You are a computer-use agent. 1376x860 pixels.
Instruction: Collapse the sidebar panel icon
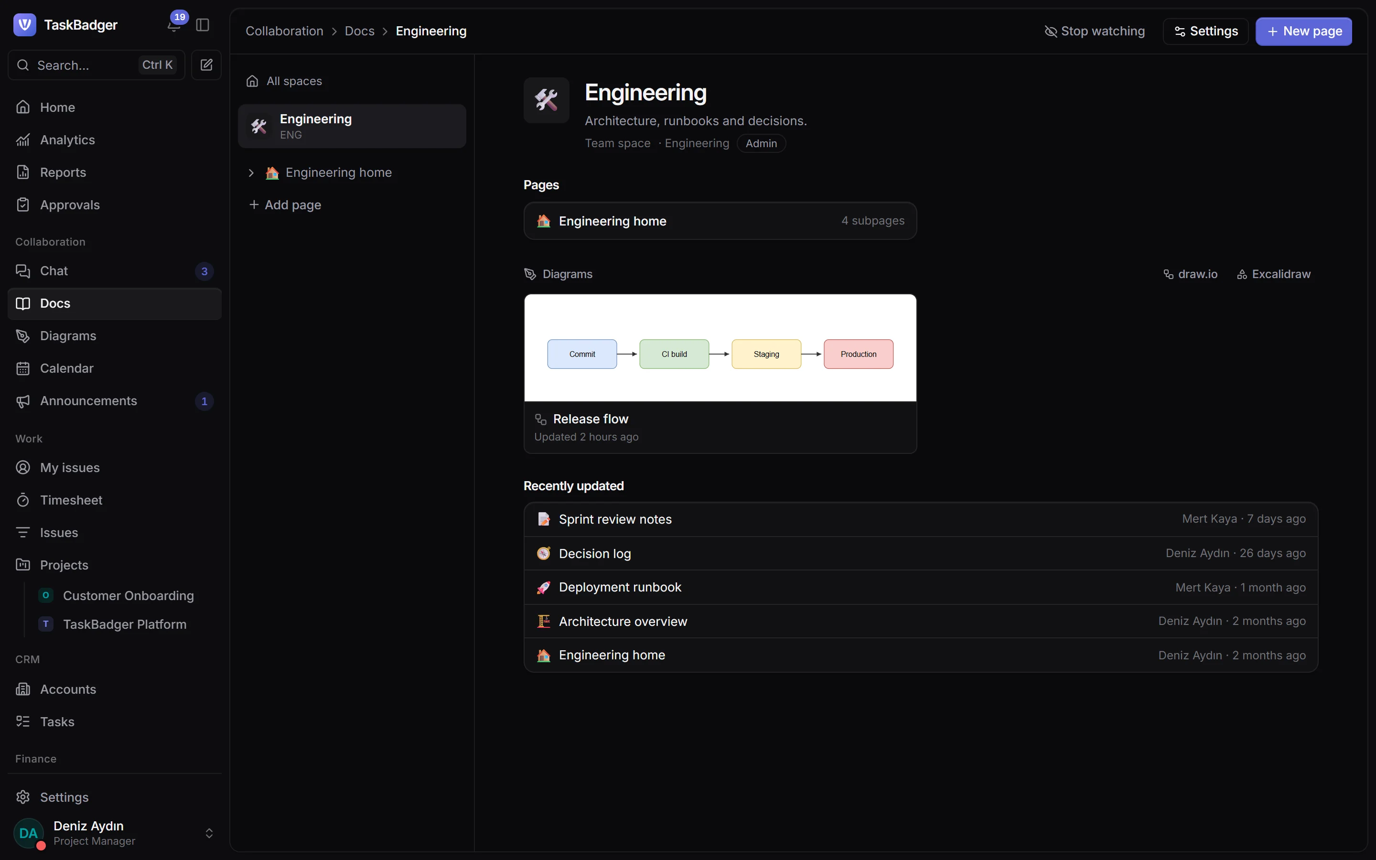tap(203, 25)
